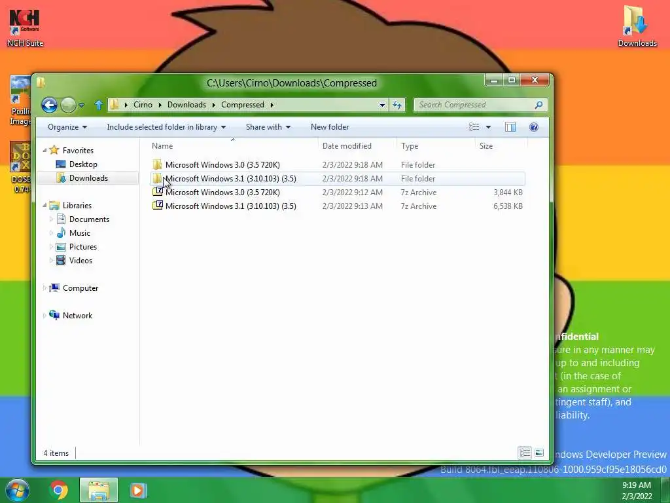Image resolution: width=670 pixels, height=503 pixels.
Task: Expand the arrow after Compressed breadcrumb
Action: (272, 105)
